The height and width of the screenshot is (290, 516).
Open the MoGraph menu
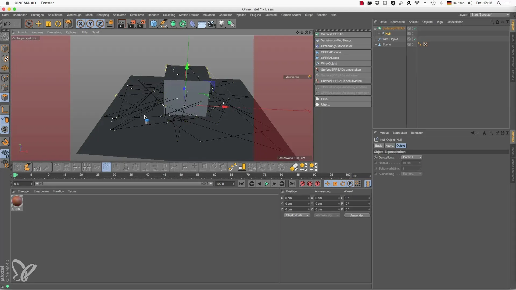pyautogui.click(x=209, y=15)
